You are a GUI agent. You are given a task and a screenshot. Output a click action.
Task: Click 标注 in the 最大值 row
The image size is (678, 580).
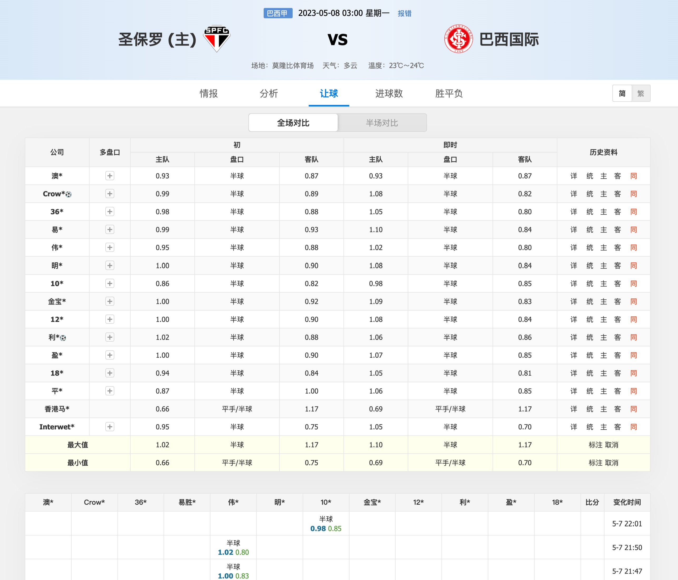tap(596, 445)
